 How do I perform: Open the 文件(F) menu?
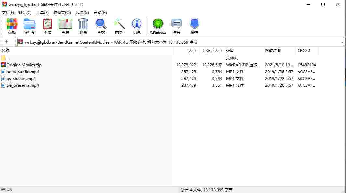pyautogui.click(x=8, y=13)
